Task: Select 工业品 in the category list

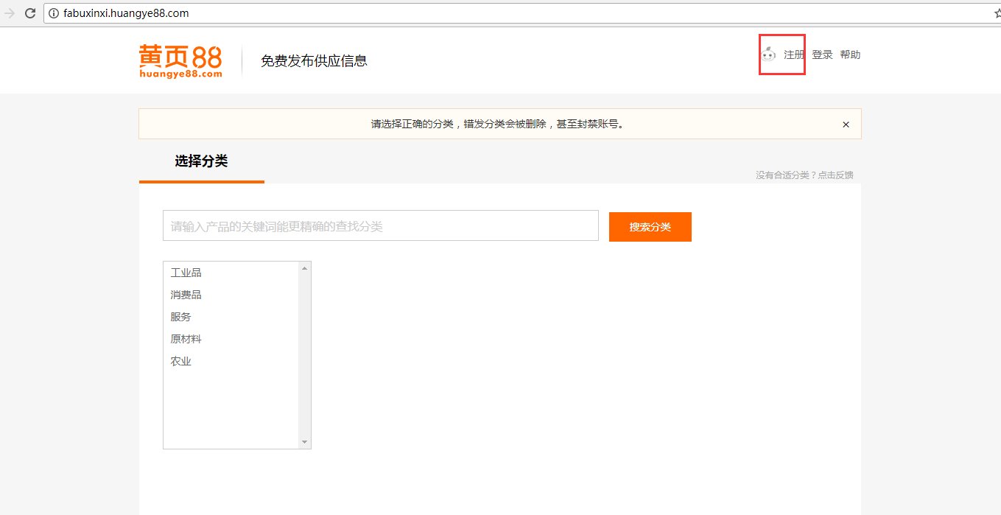Action: click(x=186, y=273)
